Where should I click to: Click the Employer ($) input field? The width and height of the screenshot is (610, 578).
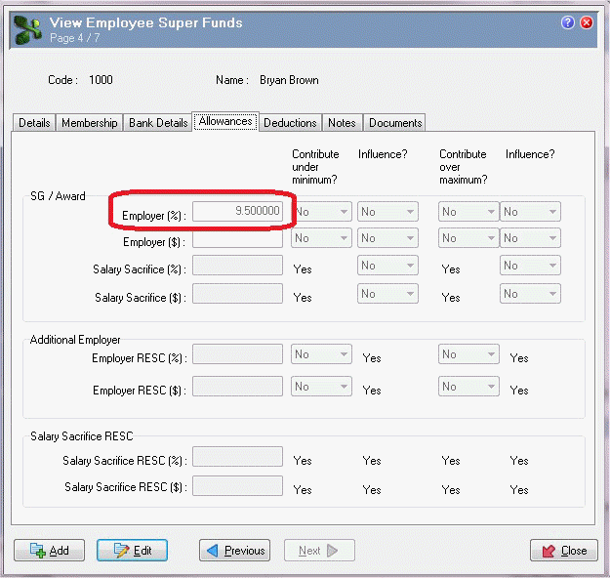click(x=237, y=238)
